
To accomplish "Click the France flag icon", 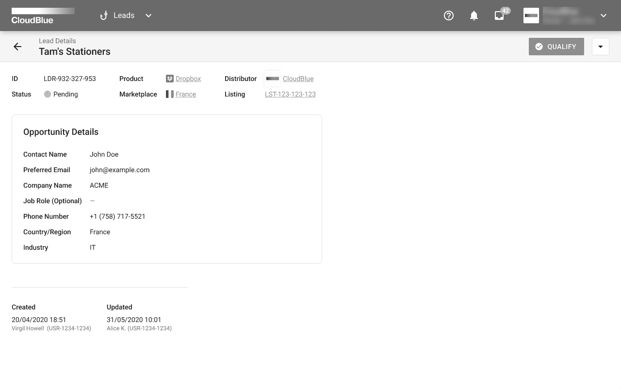I will (170, 94).
